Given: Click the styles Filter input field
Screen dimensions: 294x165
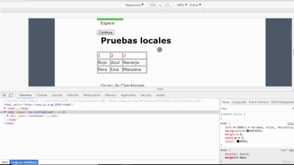Looking at the screenshot, I should click(255, 109).
